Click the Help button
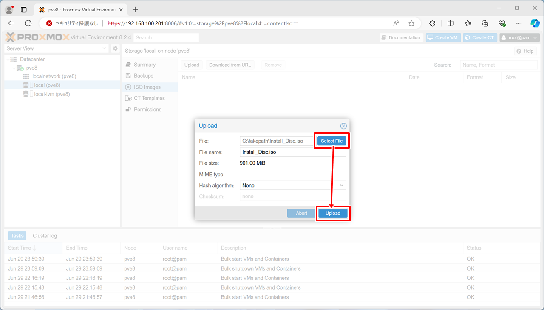This screenshot has height=310, width=544. tap(525, 51)
